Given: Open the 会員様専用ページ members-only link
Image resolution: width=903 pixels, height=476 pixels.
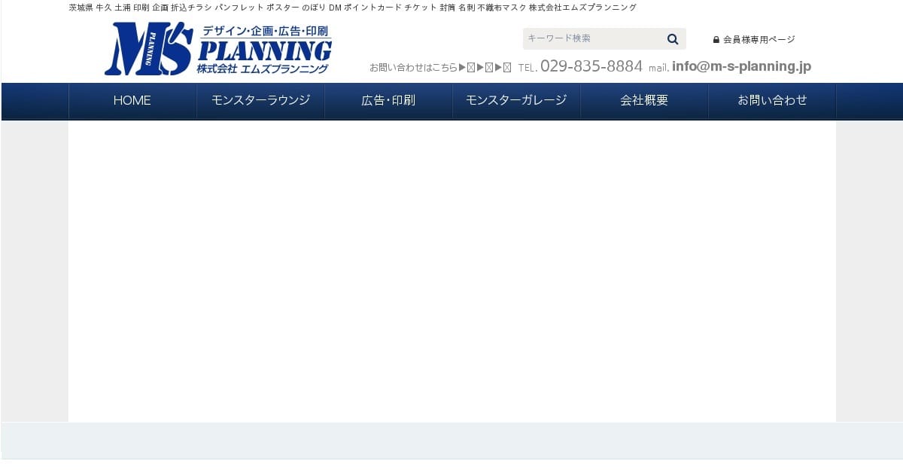Looking at the screenshot, I should [759, 40].
